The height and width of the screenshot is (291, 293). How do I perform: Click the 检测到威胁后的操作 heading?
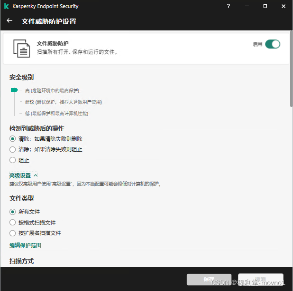click(37, 128)
